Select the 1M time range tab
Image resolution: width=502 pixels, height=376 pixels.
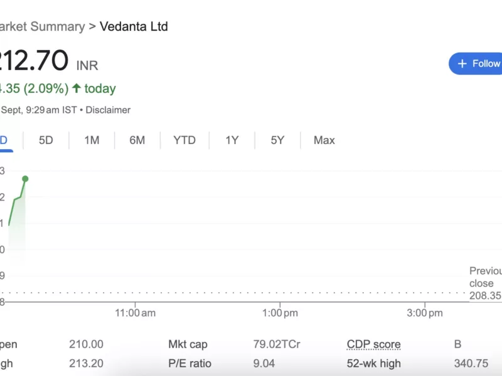(x=92, y=140)
